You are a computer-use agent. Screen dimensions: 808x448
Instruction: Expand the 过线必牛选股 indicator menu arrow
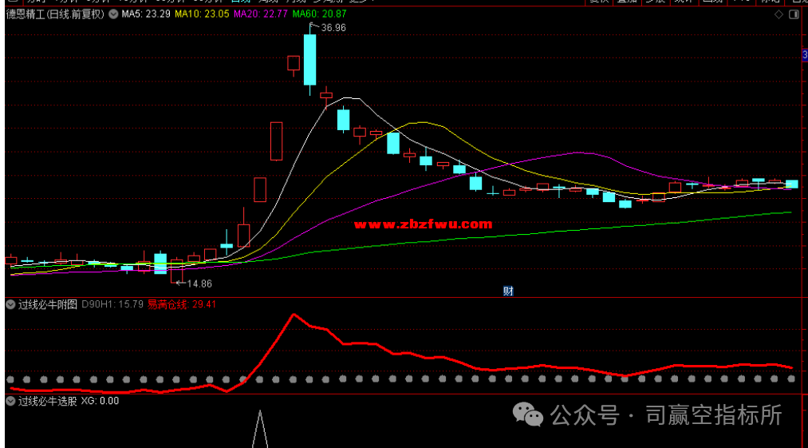[10, 401]
